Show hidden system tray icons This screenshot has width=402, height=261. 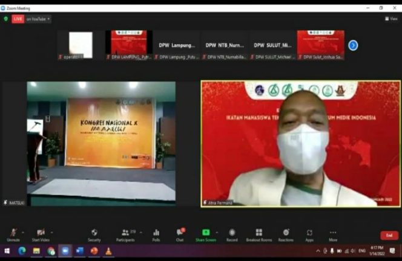coord(318,251)
